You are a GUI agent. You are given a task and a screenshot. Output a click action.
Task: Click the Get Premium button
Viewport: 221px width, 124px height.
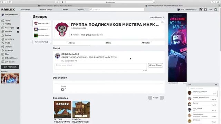pos(10,67)
